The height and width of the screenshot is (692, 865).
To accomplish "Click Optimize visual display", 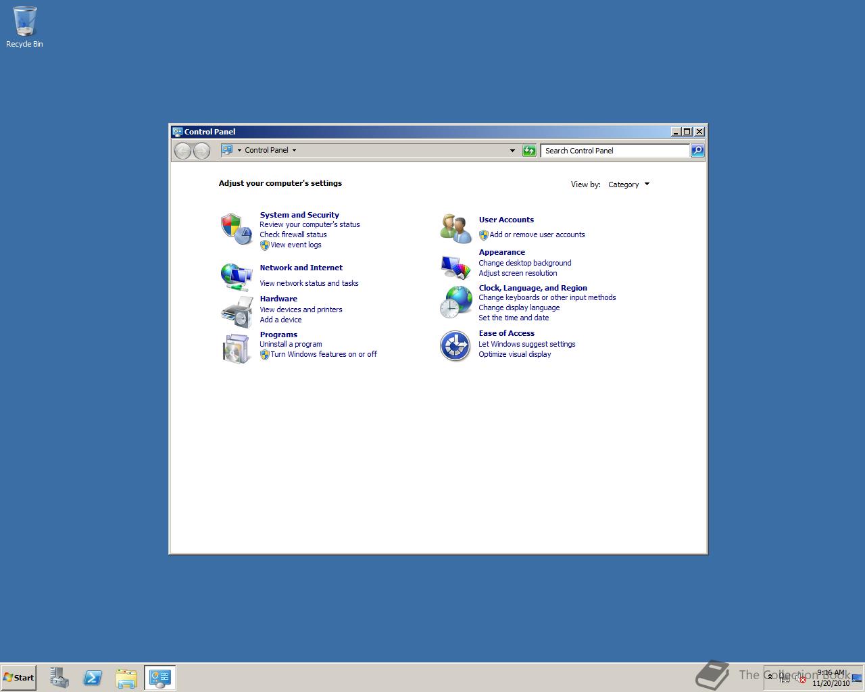I will (515, 354).
